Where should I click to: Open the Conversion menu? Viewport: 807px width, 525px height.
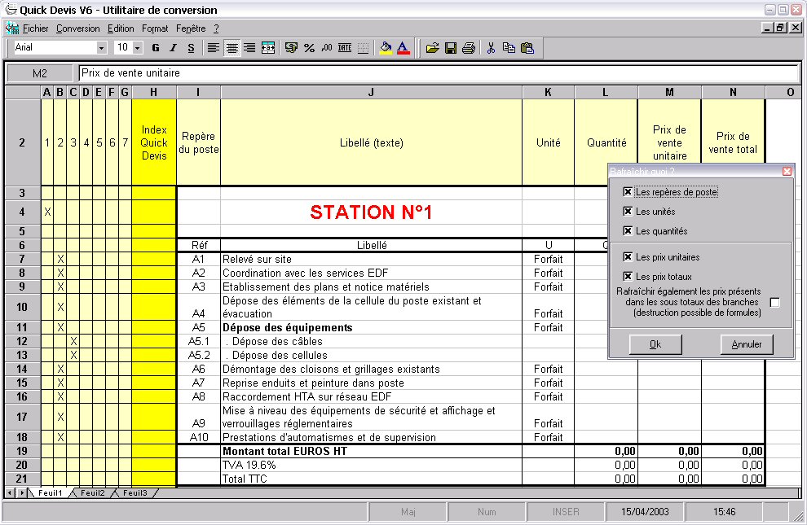pos(78,28)
